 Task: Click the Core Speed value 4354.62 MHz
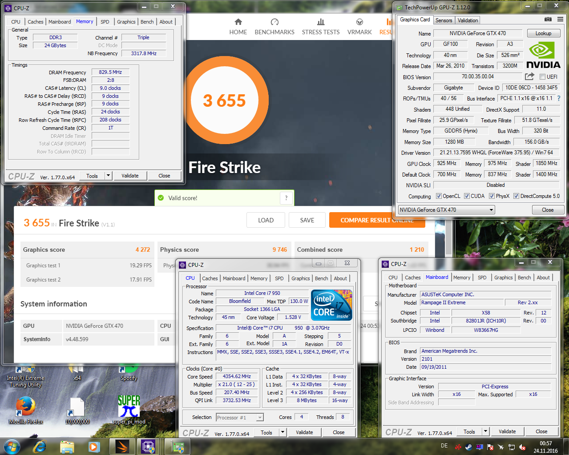click(x=237, y=376)
